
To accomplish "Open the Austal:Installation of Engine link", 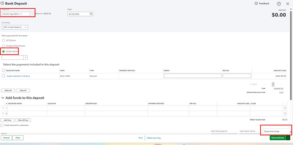I will click(18, 76).
